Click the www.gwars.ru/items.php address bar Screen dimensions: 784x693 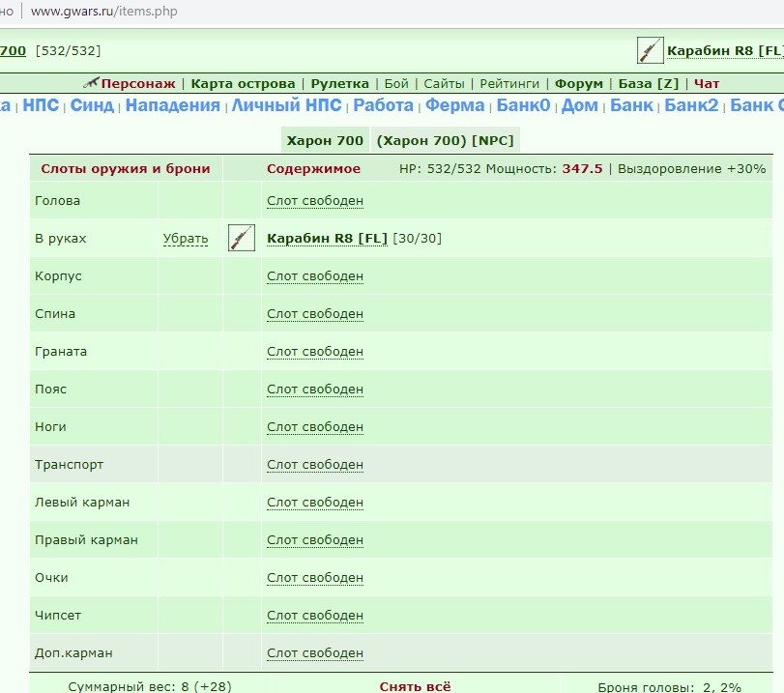pyautogui.click(x=104, y=11)
